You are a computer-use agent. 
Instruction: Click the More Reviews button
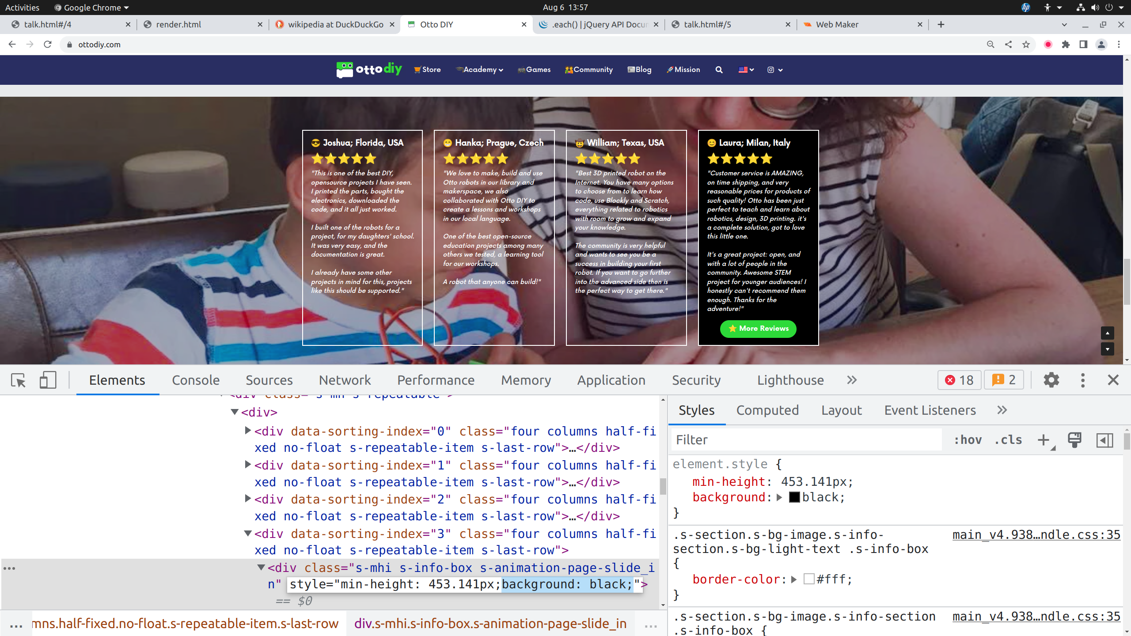[x=758, y=329]
